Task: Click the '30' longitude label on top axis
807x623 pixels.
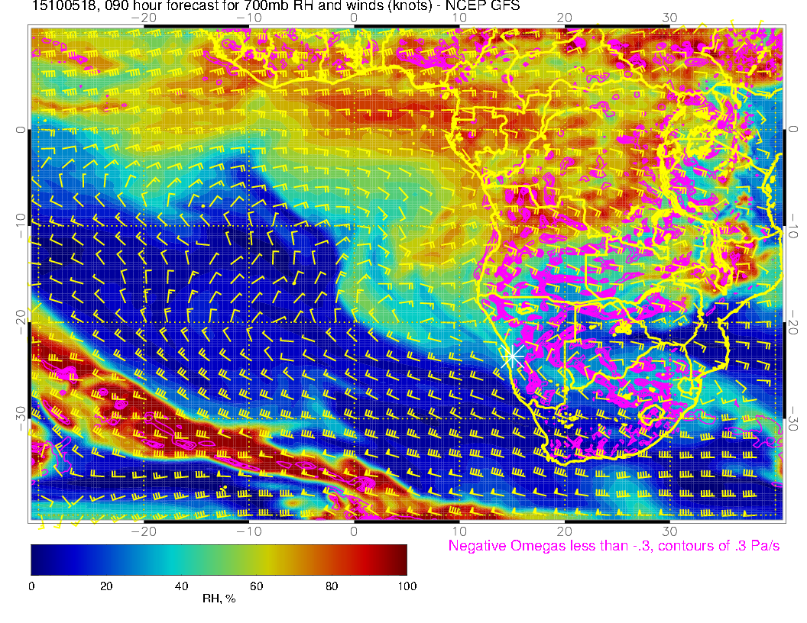Action: [x=669, y=18]
